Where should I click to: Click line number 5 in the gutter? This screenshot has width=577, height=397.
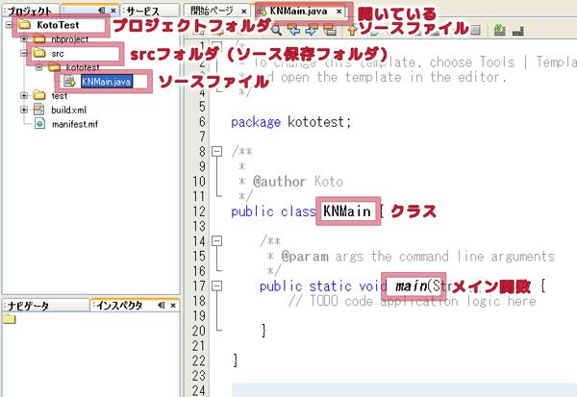(x=202, y=107)
